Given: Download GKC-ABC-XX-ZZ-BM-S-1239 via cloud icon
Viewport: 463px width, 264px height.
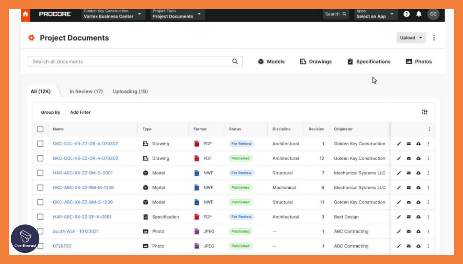Looking at the screenshot, I should click(x=419, y=202).
